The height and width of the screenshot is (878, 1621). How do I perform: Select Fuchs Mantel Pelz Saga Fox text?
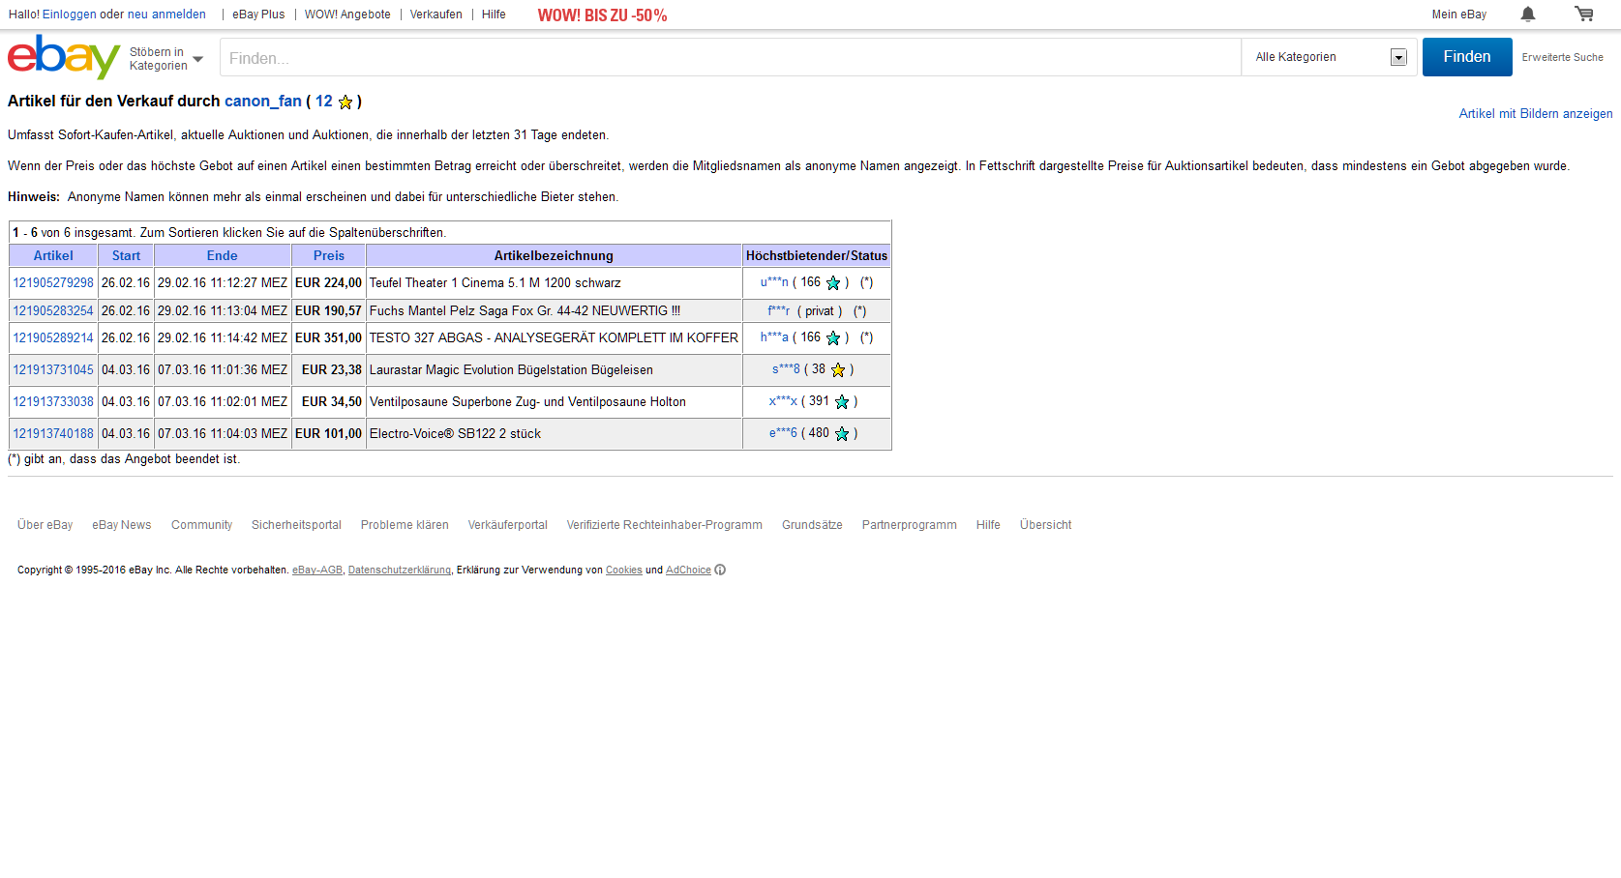click(x=525, y=311)
